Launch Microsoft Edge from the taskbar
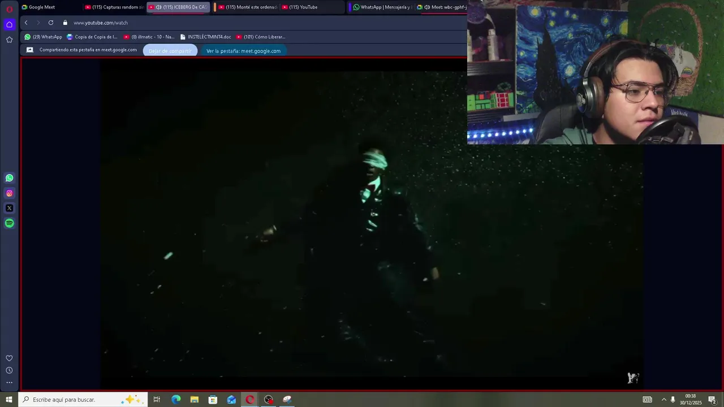This screenshot has height=407, width=724. click(176, 400)
